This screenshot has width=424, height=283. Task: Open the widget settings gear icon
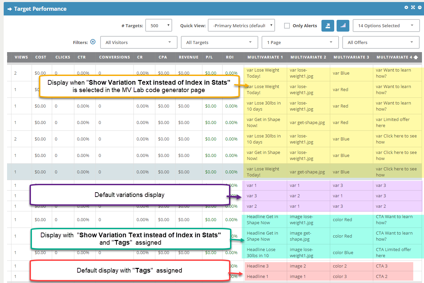406,7
